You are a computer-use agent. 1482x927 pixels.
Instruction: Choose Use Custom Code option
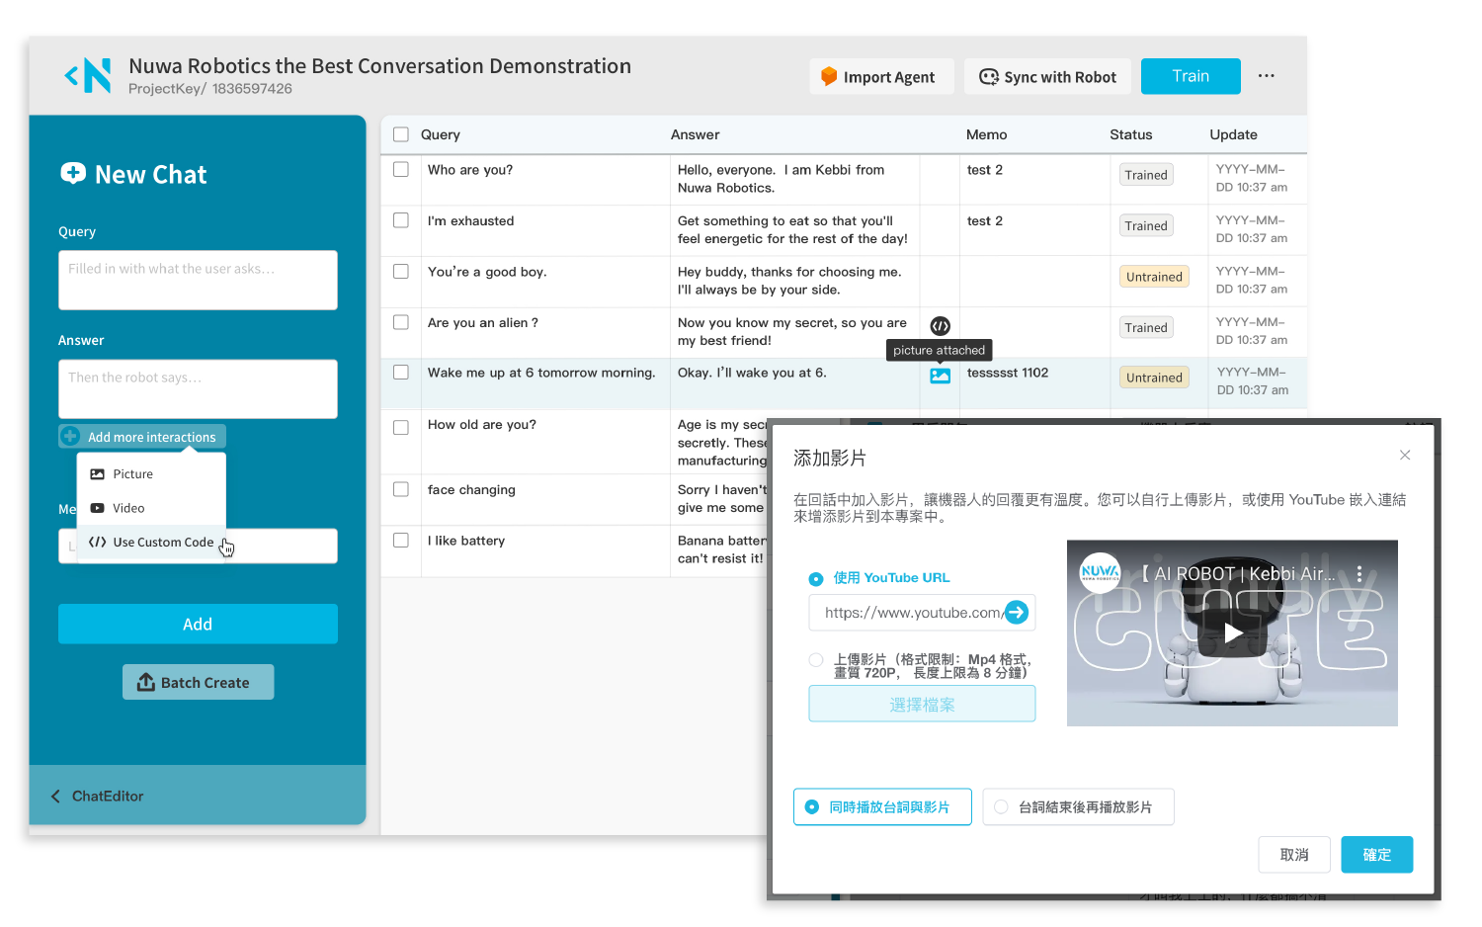151,542
